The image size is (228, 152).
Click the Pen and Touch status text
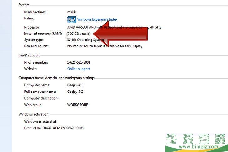click(x=105, y=46)
